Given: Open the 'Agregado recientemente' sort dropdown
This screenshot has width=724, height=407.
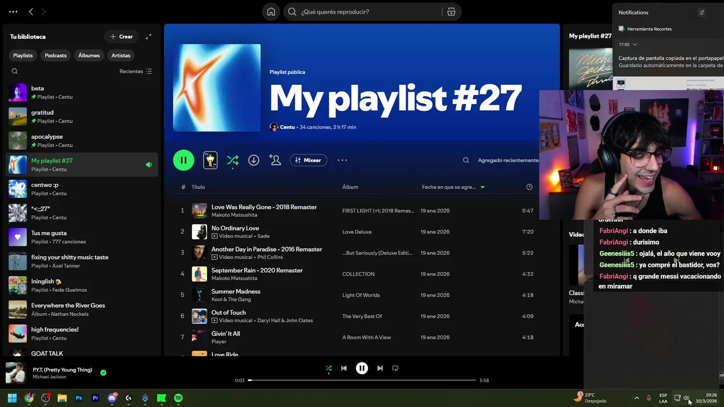Looking at the screenshot, I should click(508, 160).
